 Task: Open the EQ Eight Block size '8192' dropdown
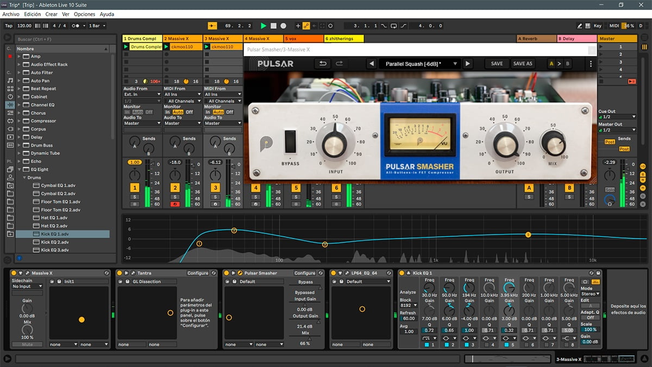point(408,306)
